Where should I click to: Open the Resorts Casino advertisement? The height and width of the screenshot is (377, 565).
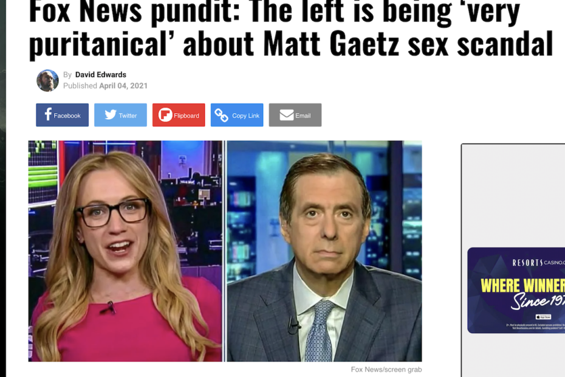coord(516,290)
